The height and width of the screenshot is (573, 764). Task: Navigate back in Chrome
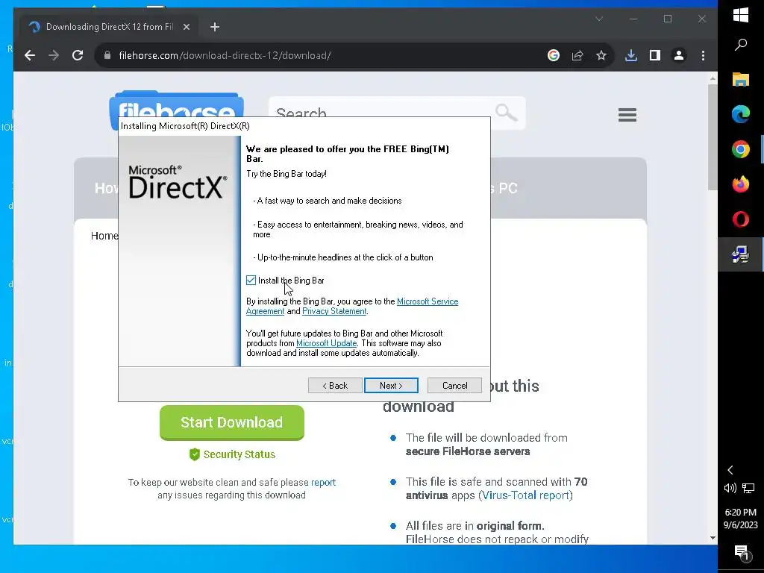(x=30, y=55)
